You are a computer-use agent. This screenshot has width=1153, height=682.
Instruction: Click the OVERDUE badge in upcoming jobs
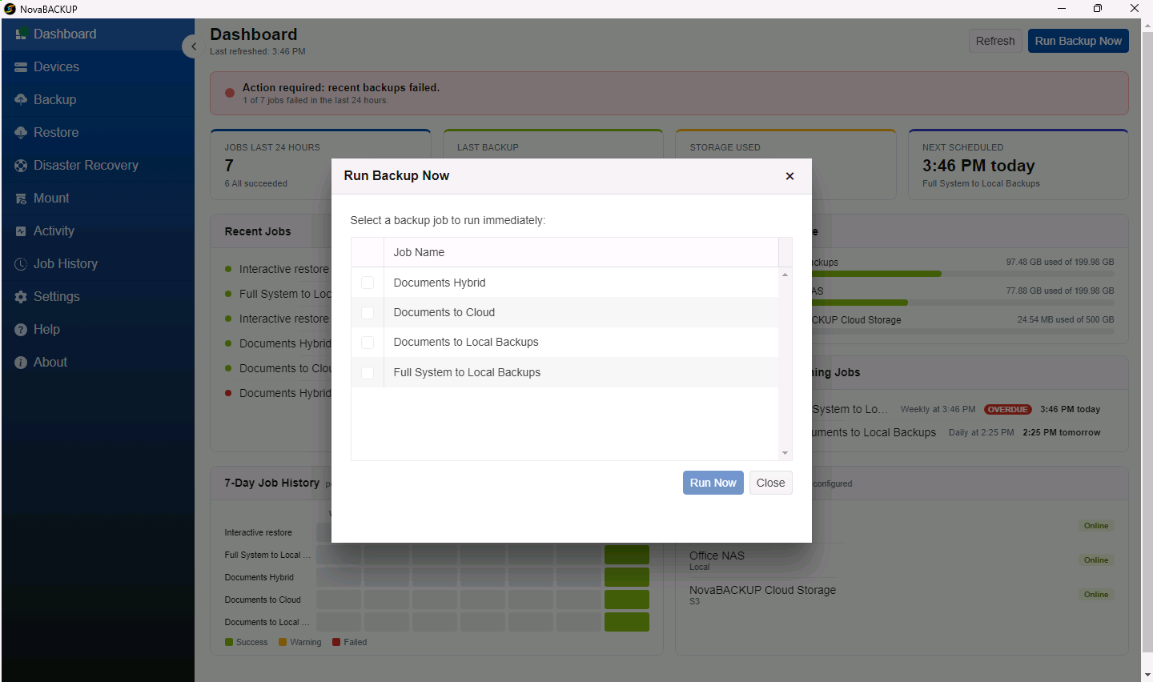[x=1007, y=409]
